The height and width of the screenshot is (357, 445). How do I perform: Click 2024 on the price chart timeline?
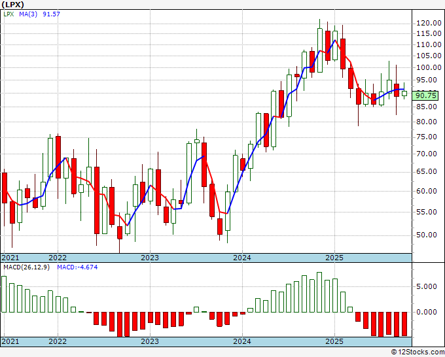[x=242, y=258]
